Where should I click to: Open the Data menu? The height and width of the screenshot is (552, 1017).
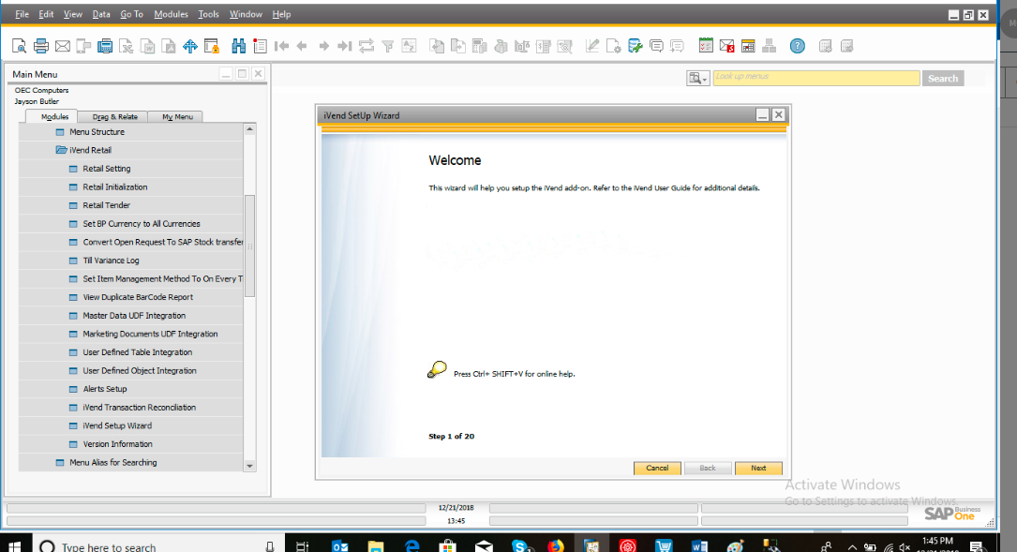101,14
